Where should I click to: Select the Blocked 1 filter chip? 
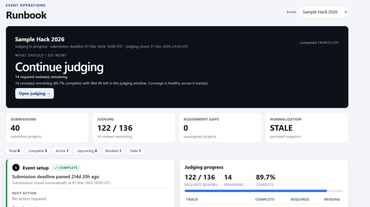click(113, 151)
